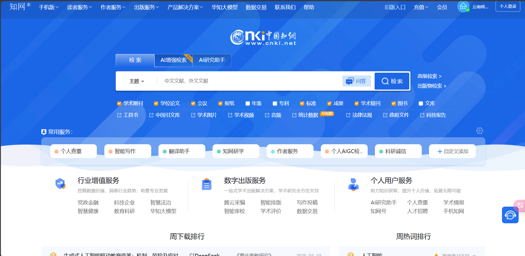Uncheck the 图书 checkbox

click(393, 103)
